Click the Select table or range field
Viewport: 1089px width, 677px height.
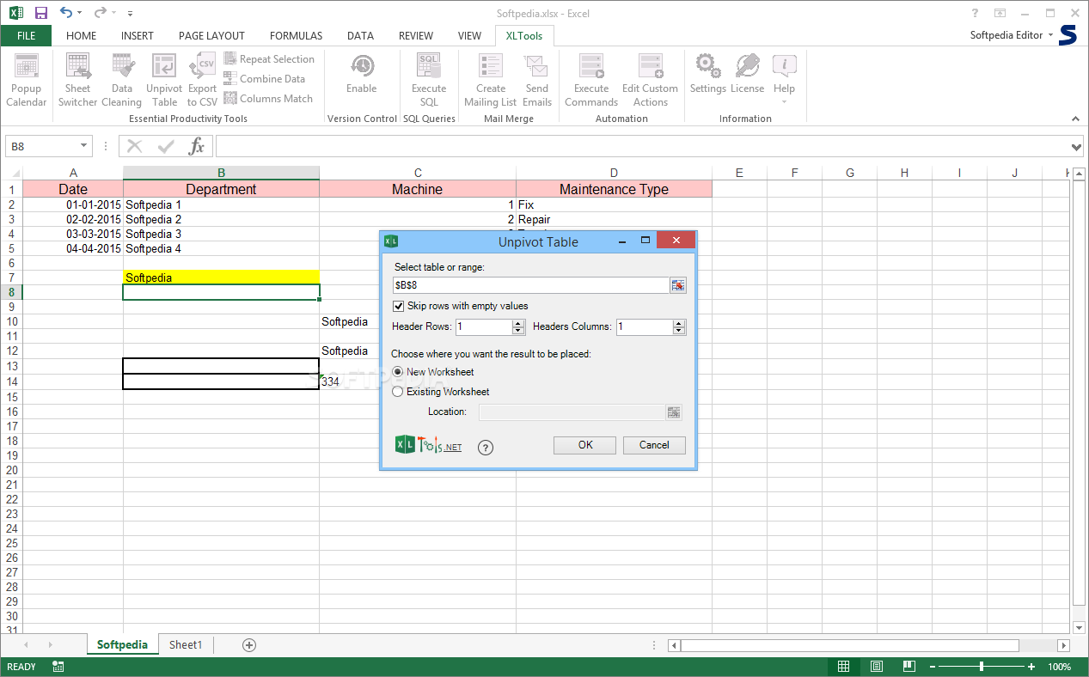530,285
